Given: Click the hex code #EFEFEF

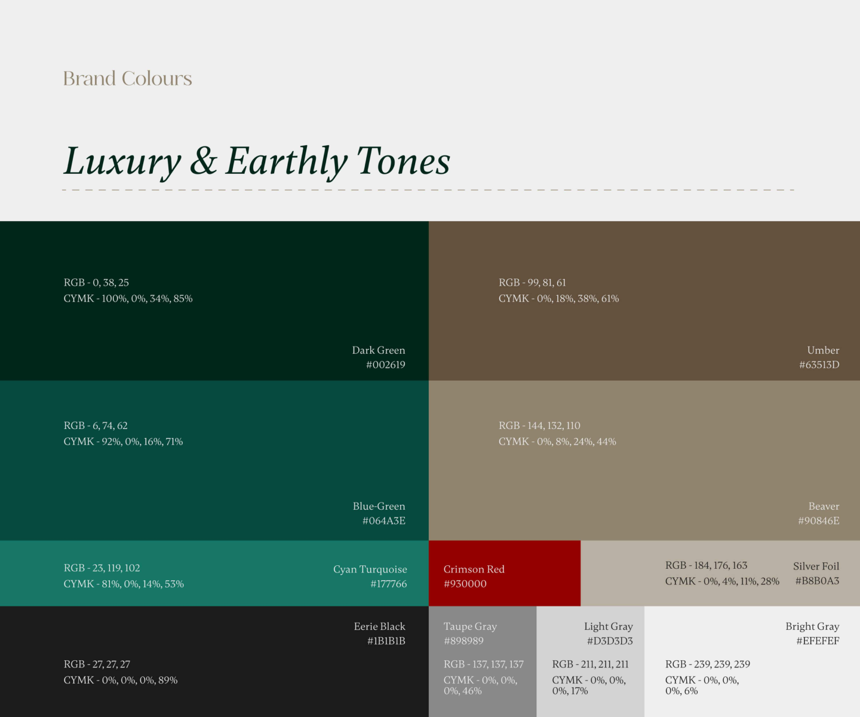Looking at the screenshot, I should point(819,640).
